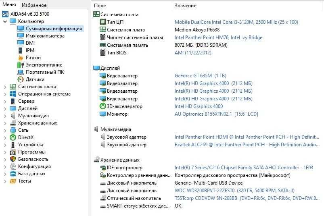Open the WDC WD3200BPVT drive link

tap(234, 191)
